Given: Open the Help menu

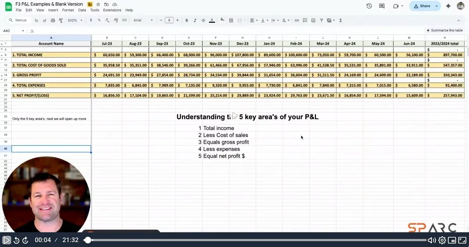Looking at the screenshot, I should point(129,10).
